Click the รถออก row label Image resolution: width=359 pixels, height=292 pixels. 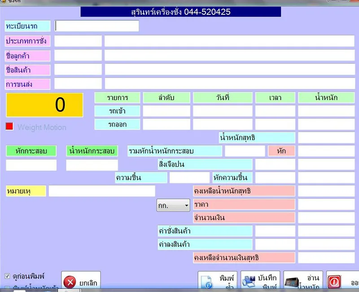point(117,124)
